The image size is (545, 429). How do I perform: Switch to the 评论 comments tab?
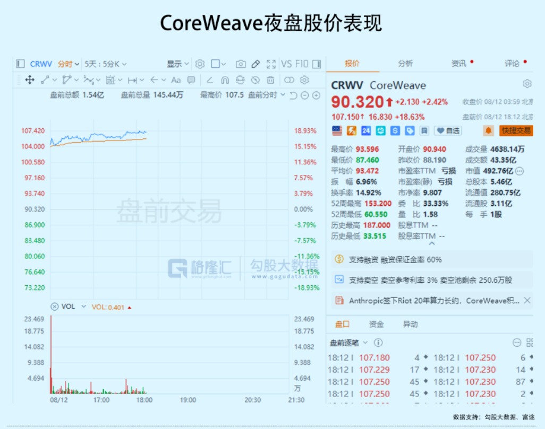(x=512, y=64)
